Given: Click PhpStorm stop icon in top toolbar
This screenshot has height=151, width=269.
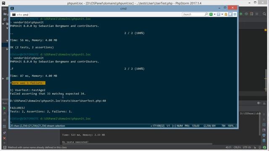Looking at the screenshot, I should tap(257, 14).
